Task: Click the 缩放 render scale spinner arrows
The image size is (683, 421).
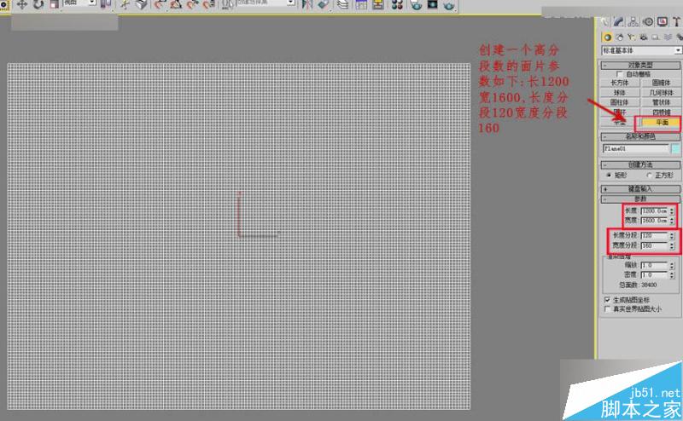Action: click(672, 265)
